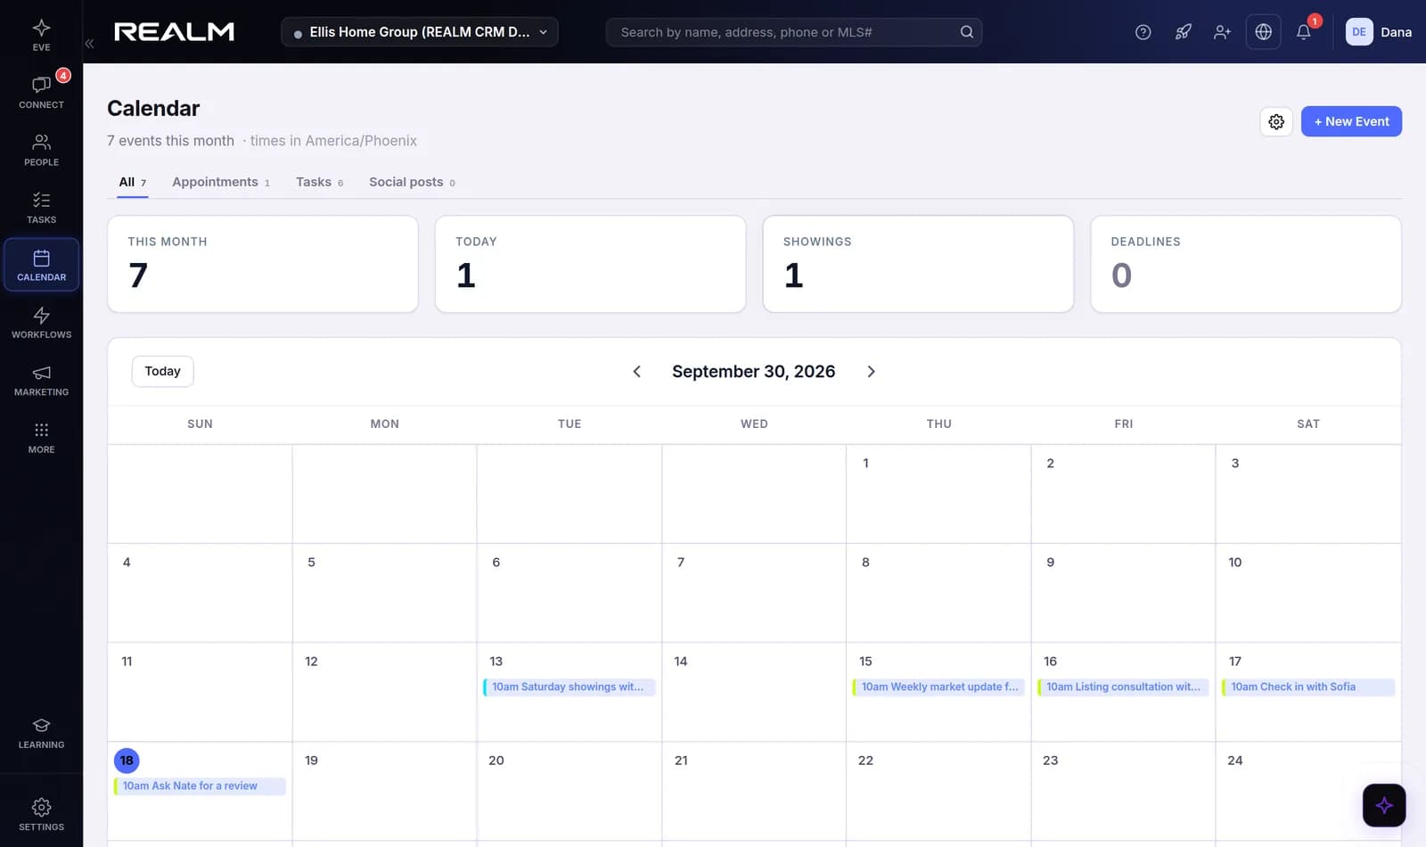
Task: Open Ask Nate for a review event
Action: click(x=200, y=786)
